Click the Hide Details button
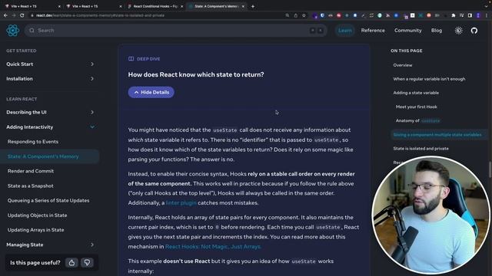Image resolution: width=492 pixels, height=276 pixels. click(151, 92)
